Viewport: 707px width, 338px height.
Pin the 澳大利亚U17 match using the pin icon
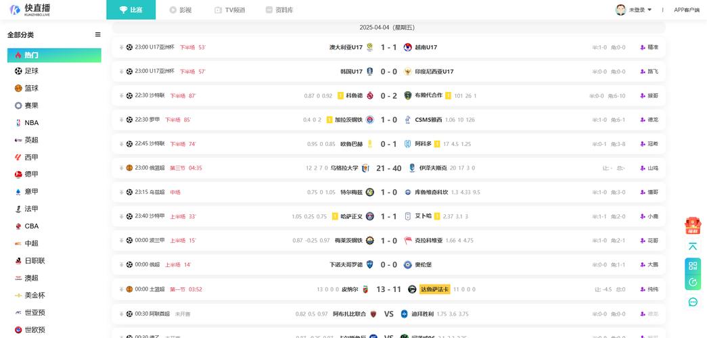click(x=121, y=47)
